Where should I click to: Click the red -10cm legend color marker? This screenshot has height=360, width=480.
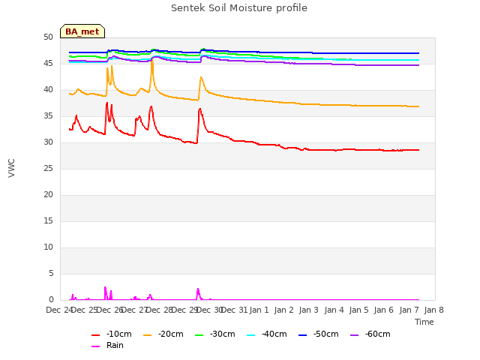(96, 335)
